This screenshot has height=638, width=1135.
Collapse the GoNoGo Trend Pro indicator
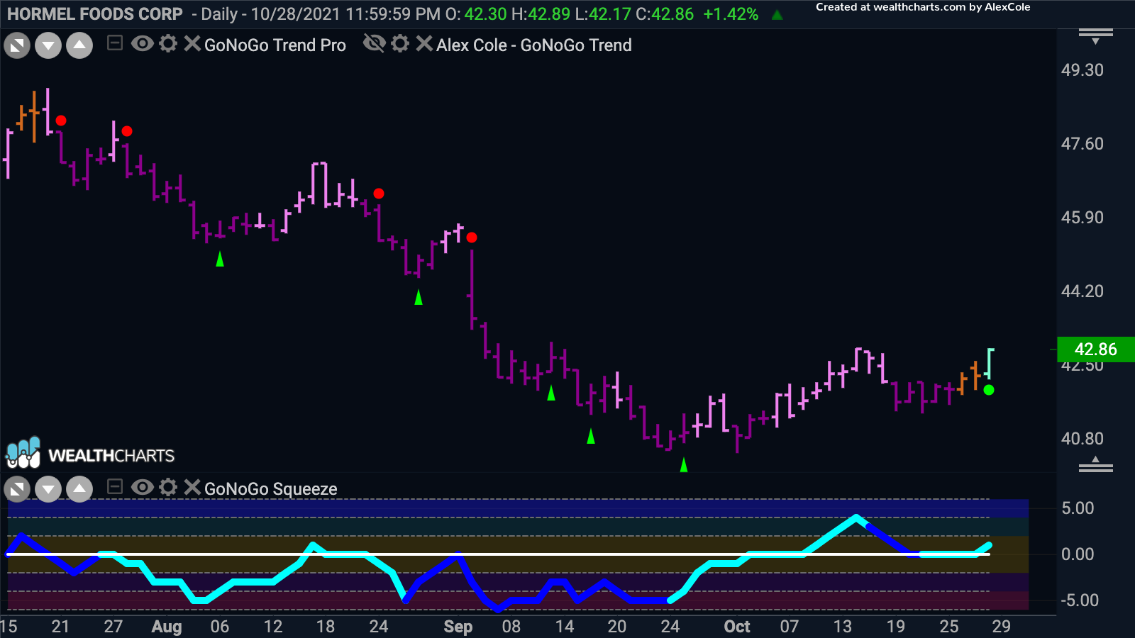pos(115,43)
